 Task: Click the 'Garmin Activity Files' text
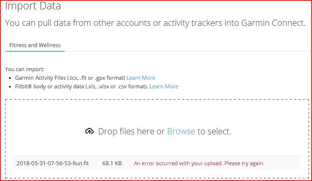click(x=41, y=78)
